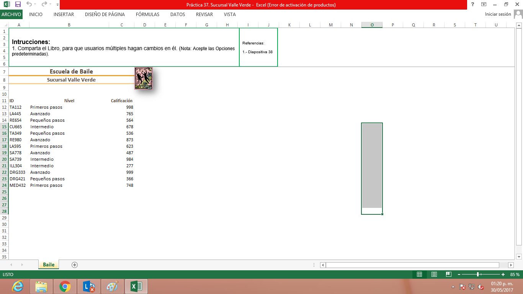Click the zoom slider handle
523x294 pixels.
click(x=478, y=274)
